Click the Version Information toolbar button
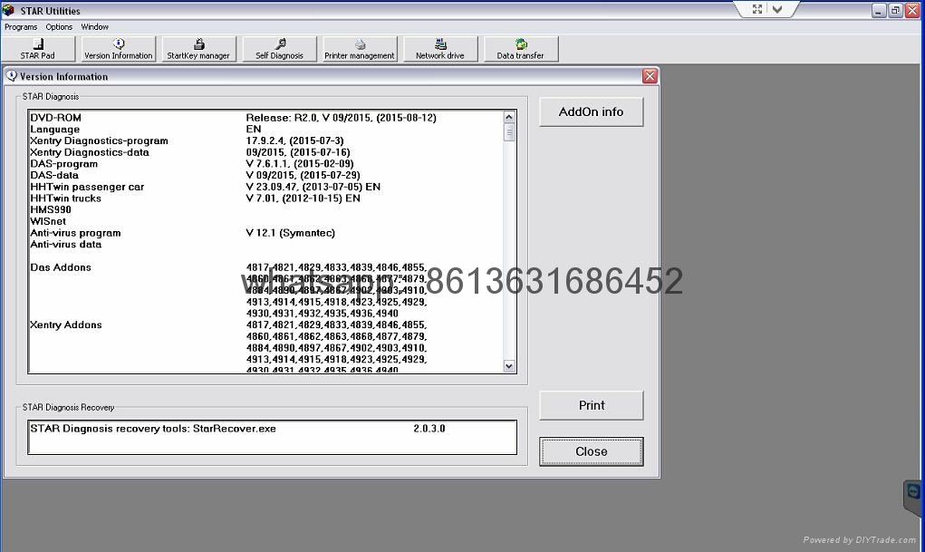The width and height of the screenshot is (925, 552). click(x=119, y=49)
